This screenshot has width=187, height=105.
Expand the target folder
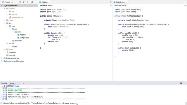(x=4, y=49)
